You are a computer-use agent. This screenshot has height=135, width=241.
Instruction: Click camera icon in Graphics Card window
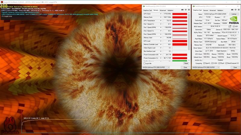pos(232,10)
